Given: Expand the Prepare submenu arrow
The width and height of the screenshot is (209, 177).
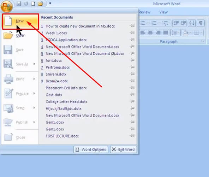Looking at the screenshot, I should click(34, 93).
